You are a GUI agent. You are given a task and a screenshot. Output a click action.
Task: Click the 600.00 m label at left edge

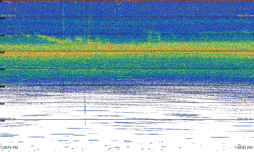(x=8, y=50)
